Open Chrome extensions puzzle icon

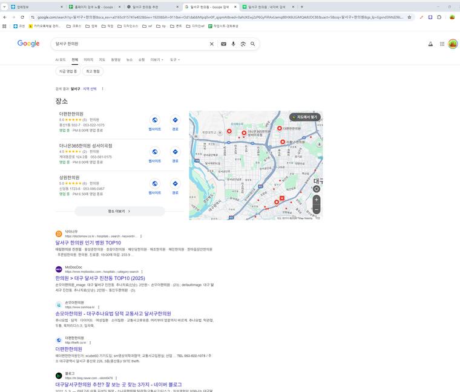[x=439, y=18]
